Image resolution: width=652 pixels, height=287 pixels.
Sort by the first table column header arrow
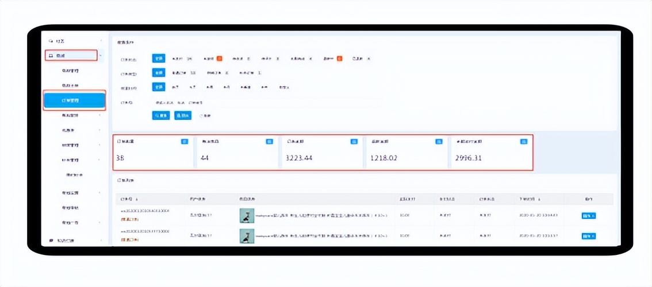pyautogui.click(x=138, y=199)
